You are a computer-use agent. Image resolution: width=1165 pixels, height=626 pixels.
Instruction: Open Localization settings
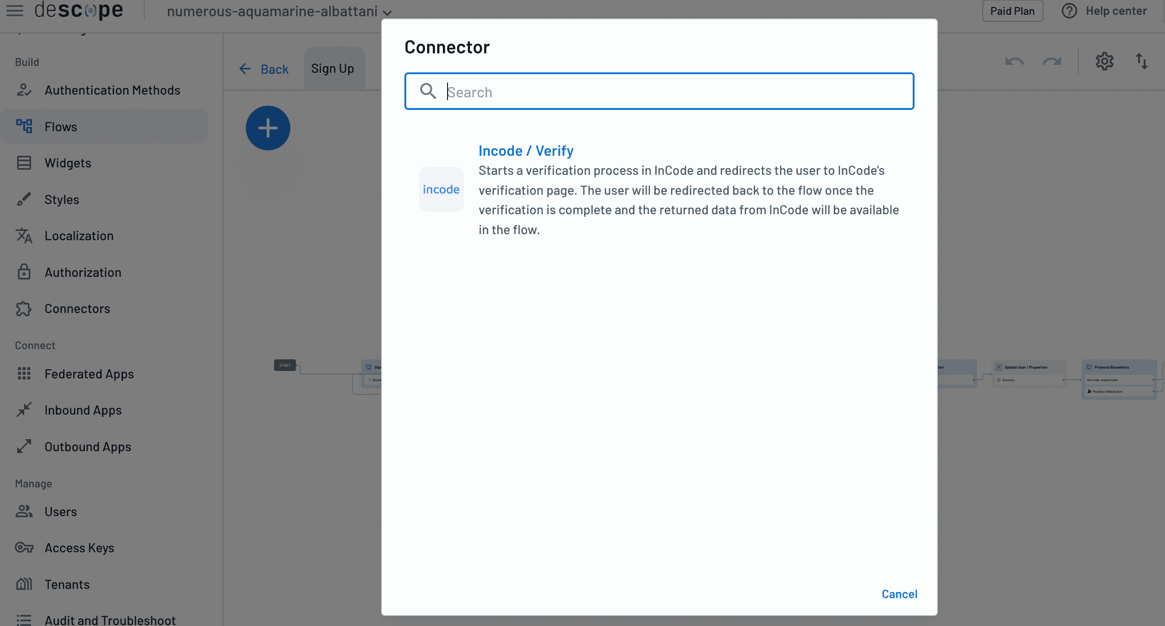pos(79,236)
